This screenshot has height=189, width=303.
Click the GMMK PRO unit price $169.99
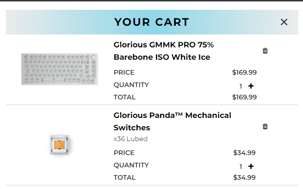pos(244,73)
